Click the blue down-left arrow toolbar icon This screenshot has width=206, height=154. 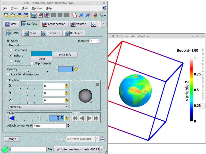tap(81, 15)
